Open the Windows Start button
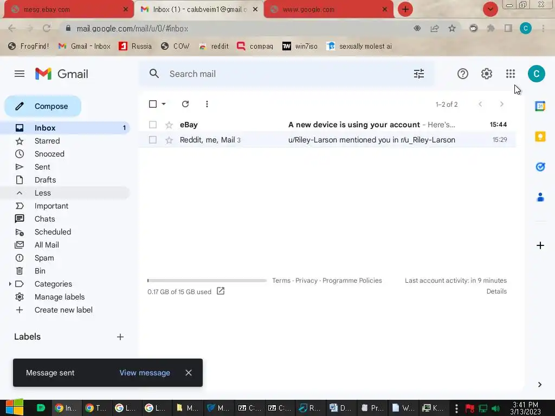 click(x=15, y=407)
